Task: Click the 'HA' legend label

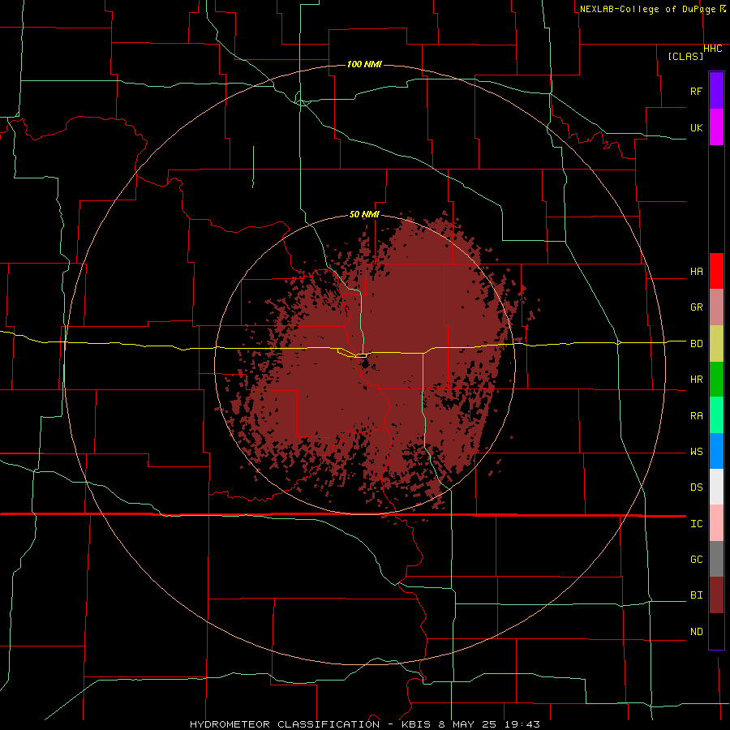Action: pyautogui.click(x=696, y=272)
